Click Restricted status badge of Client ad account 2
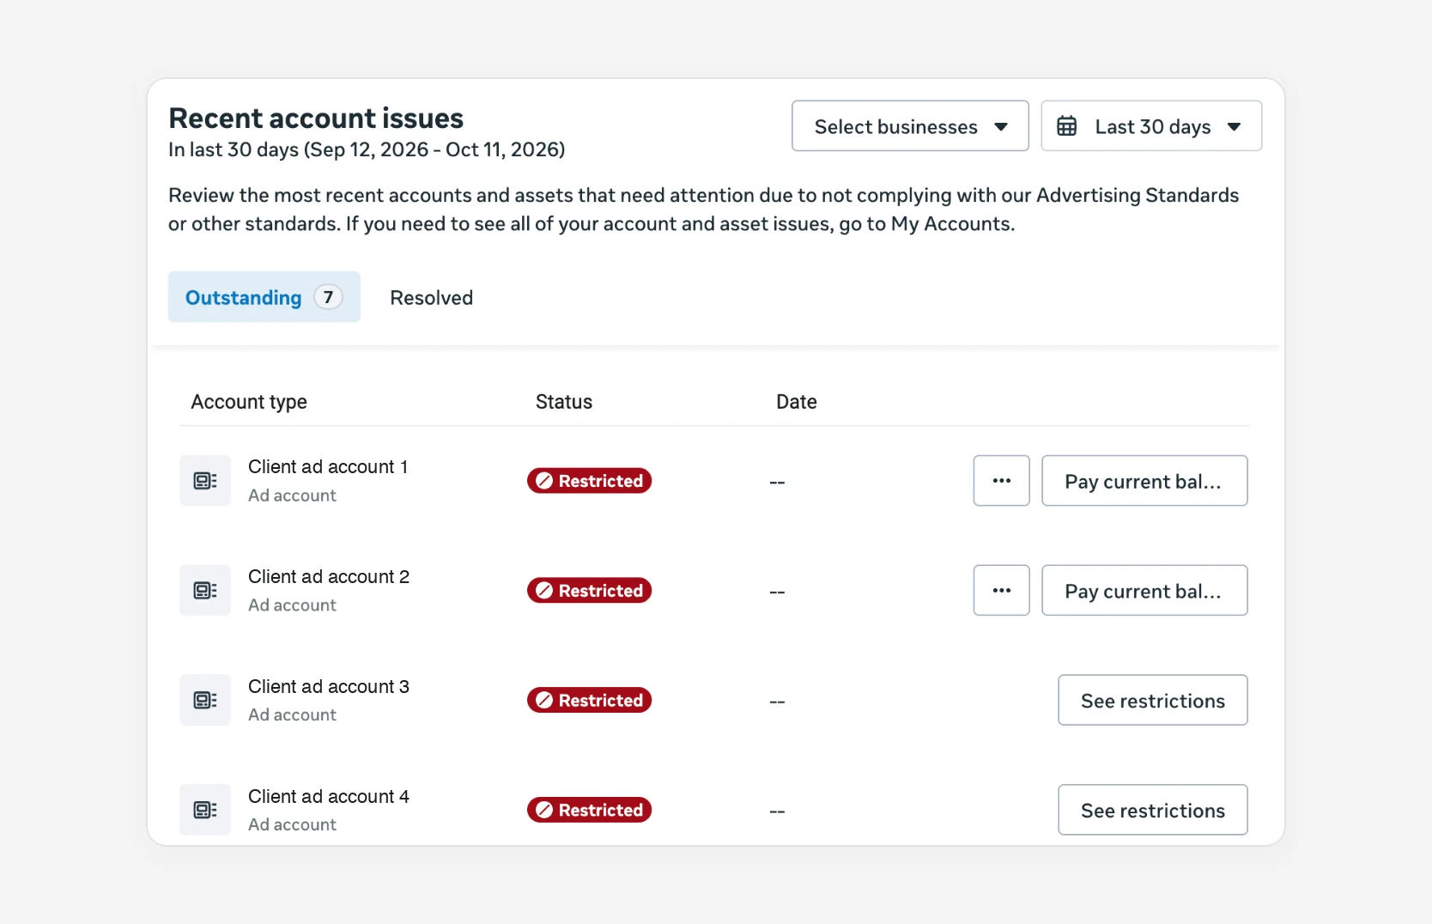1432x924 pixels. tap(590, 591)
